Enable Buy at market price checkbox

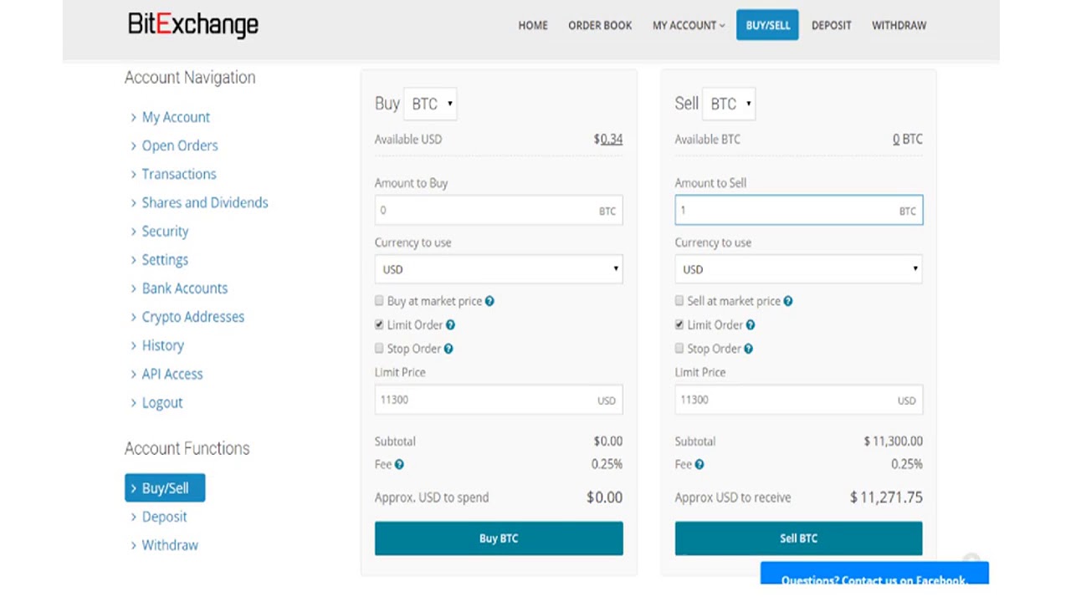pos(379,300)
